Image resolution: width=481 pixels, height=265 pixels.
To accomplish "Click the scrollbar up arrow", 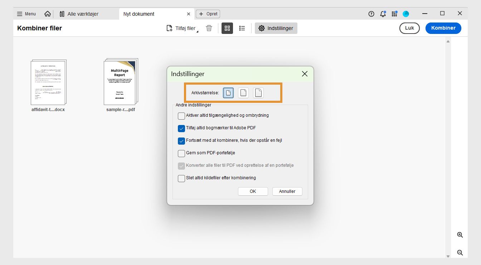I will point(448,41).
